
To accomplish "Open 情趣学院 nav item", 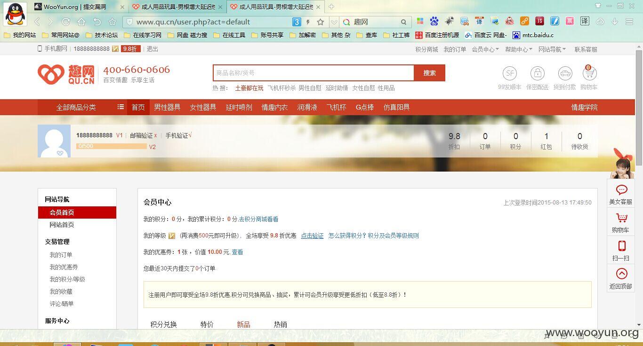I will coord(584,107).
